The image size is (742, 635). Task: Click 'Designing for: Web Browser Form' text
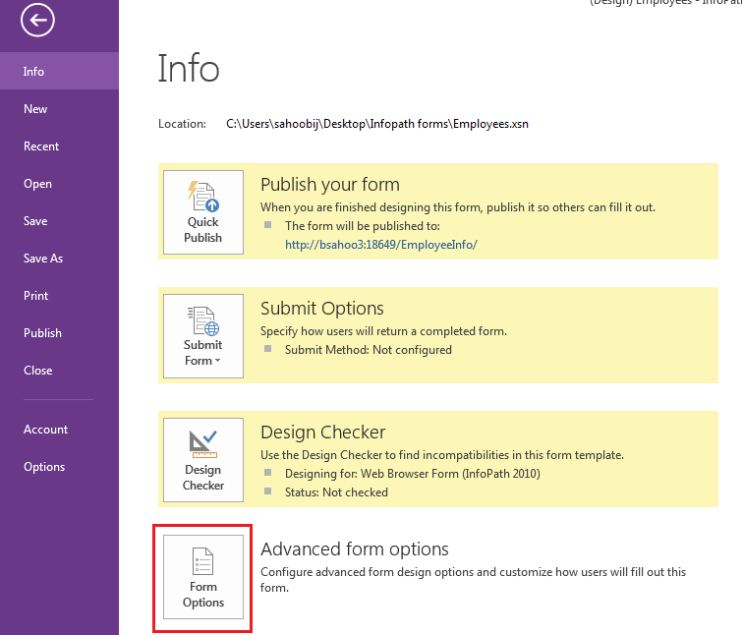pyautogui.click(x=412, y=474)
